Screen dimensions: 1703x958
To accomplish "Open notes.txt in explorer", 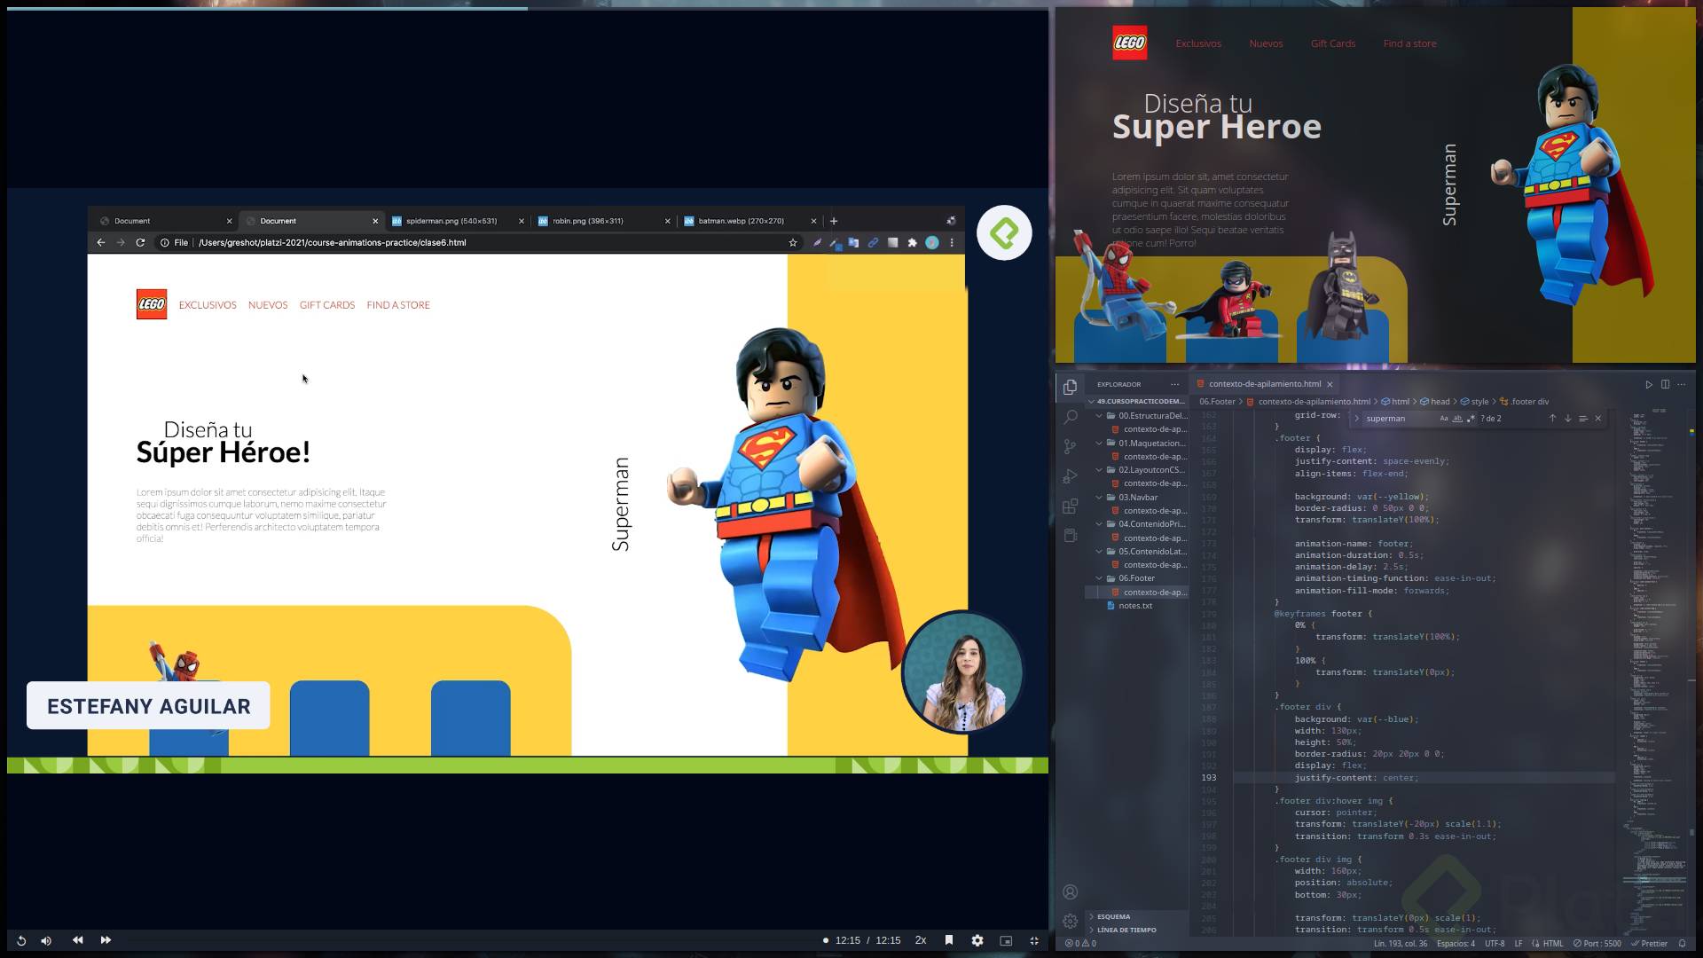I will (x=1135, y=606).
